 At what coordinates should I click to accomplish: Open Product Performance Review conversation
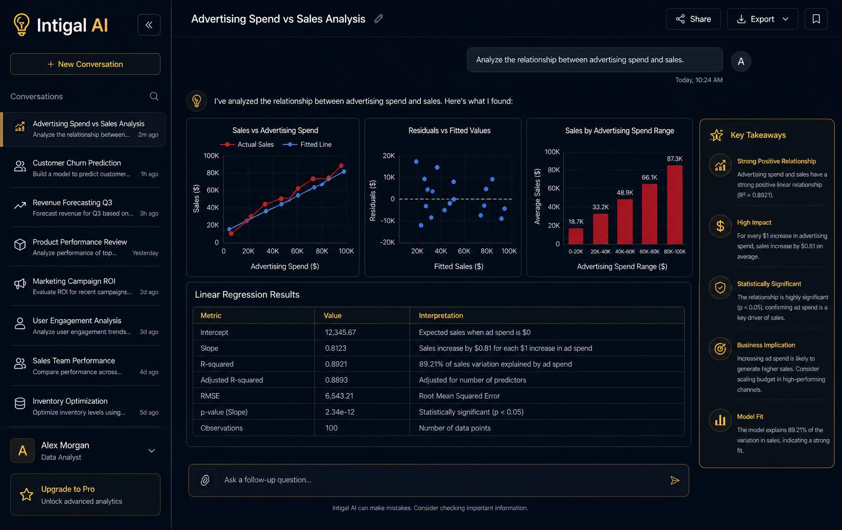(x=84, y=247)
